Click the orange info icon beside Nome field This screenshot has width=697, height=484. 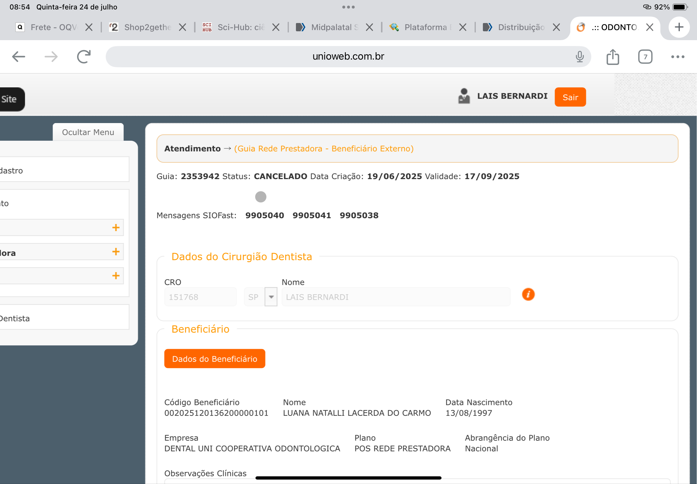528,294
